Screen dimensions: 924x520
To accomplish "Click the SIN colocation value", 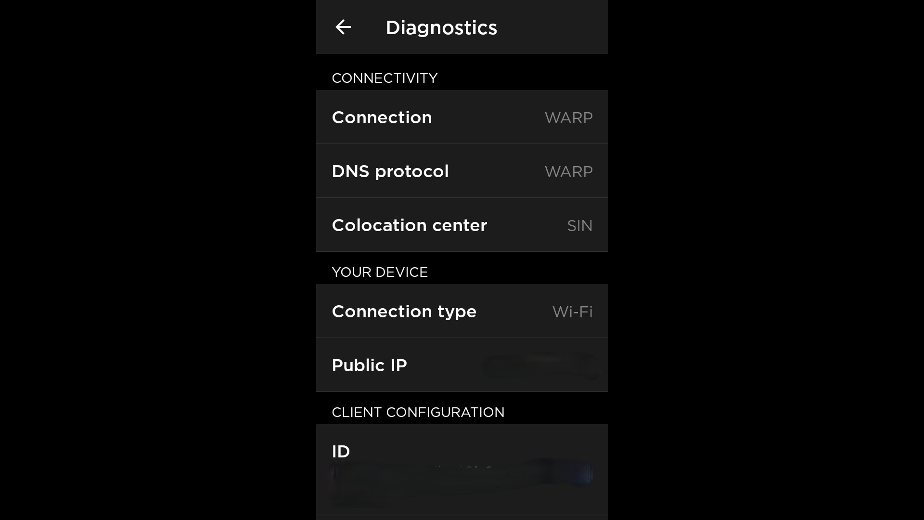I will [579, 226].
